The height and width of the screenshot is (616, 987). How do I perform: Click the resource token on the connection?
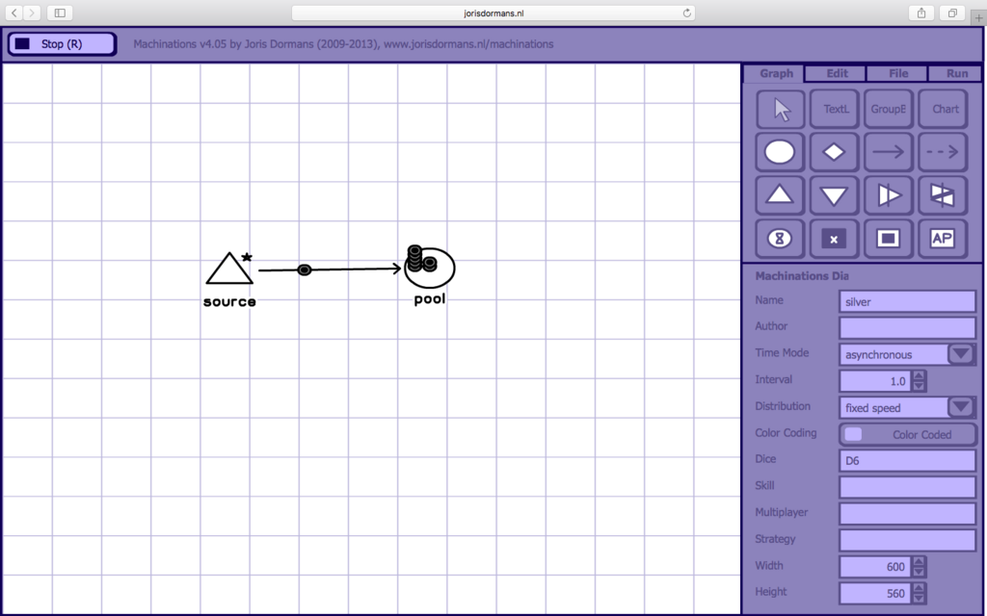304,269
